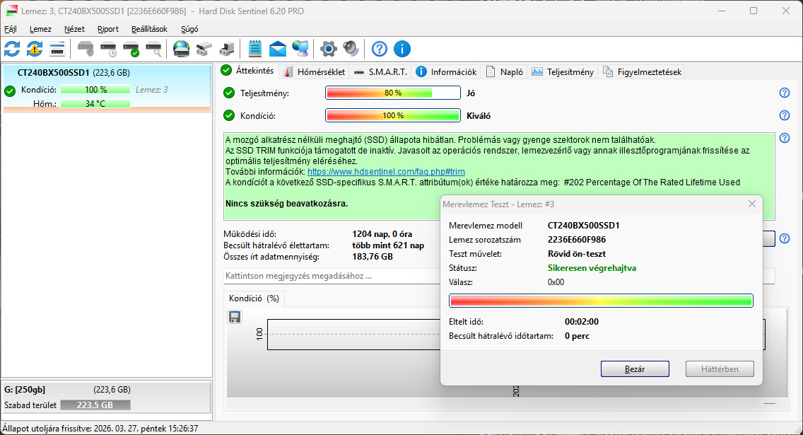Switch to the Teljesítmény tab

tap(563, 71)
